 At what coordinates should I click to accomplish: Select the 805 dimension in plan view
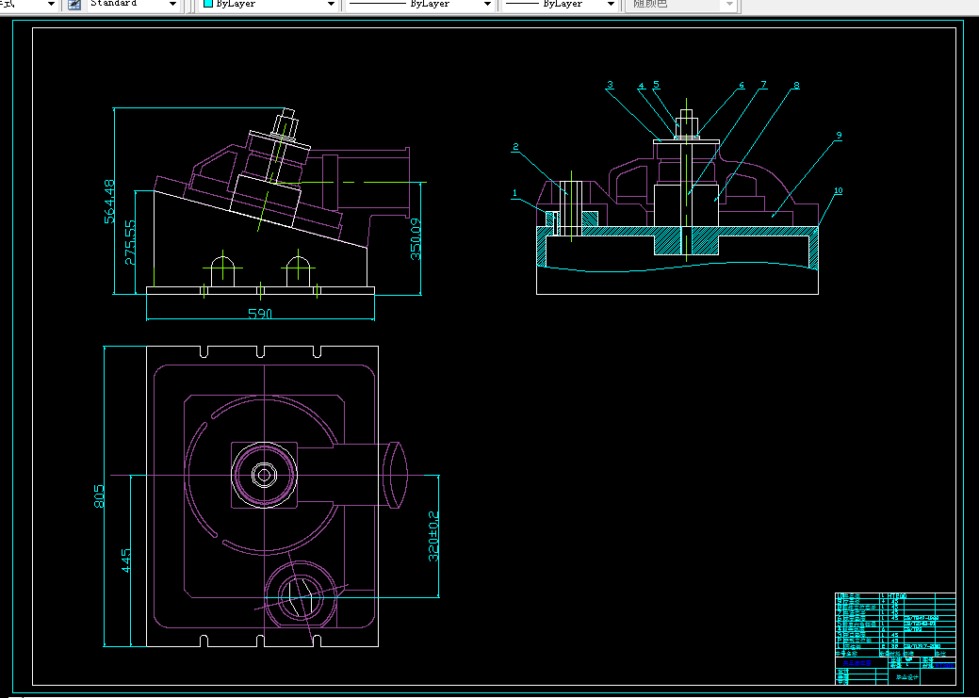click(x=99, y=496)
